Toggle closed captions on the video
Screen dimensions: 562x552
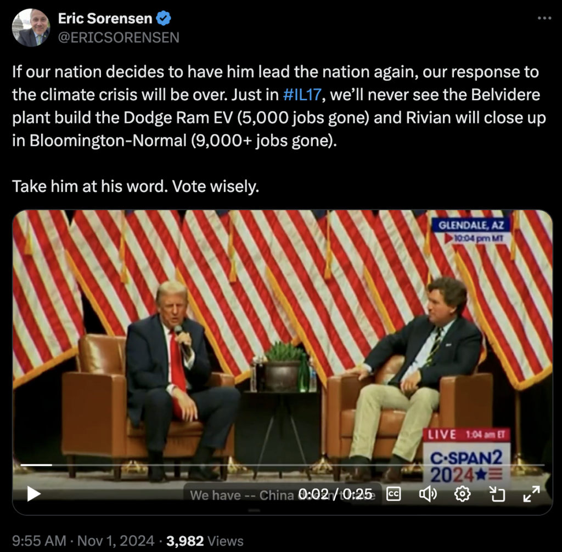[x=394, y=494]
